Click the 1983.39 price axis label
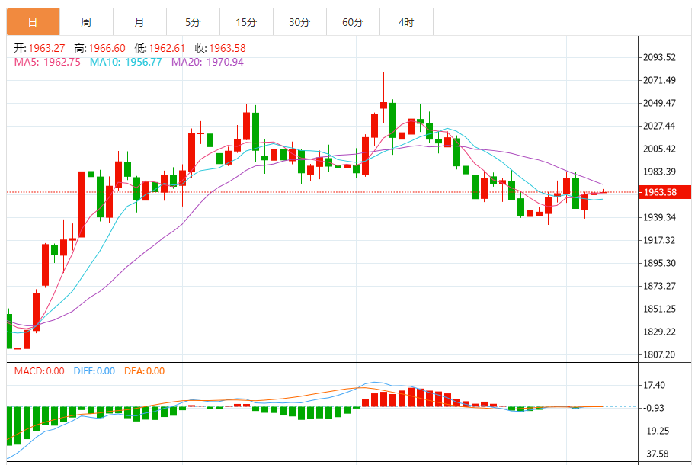698x465 pixels. tap(659, 172)
